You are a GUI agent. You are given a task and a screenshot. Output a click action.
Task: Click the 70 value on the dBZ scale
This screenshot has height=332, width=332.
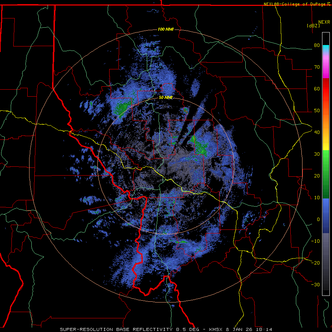point(317,67)
